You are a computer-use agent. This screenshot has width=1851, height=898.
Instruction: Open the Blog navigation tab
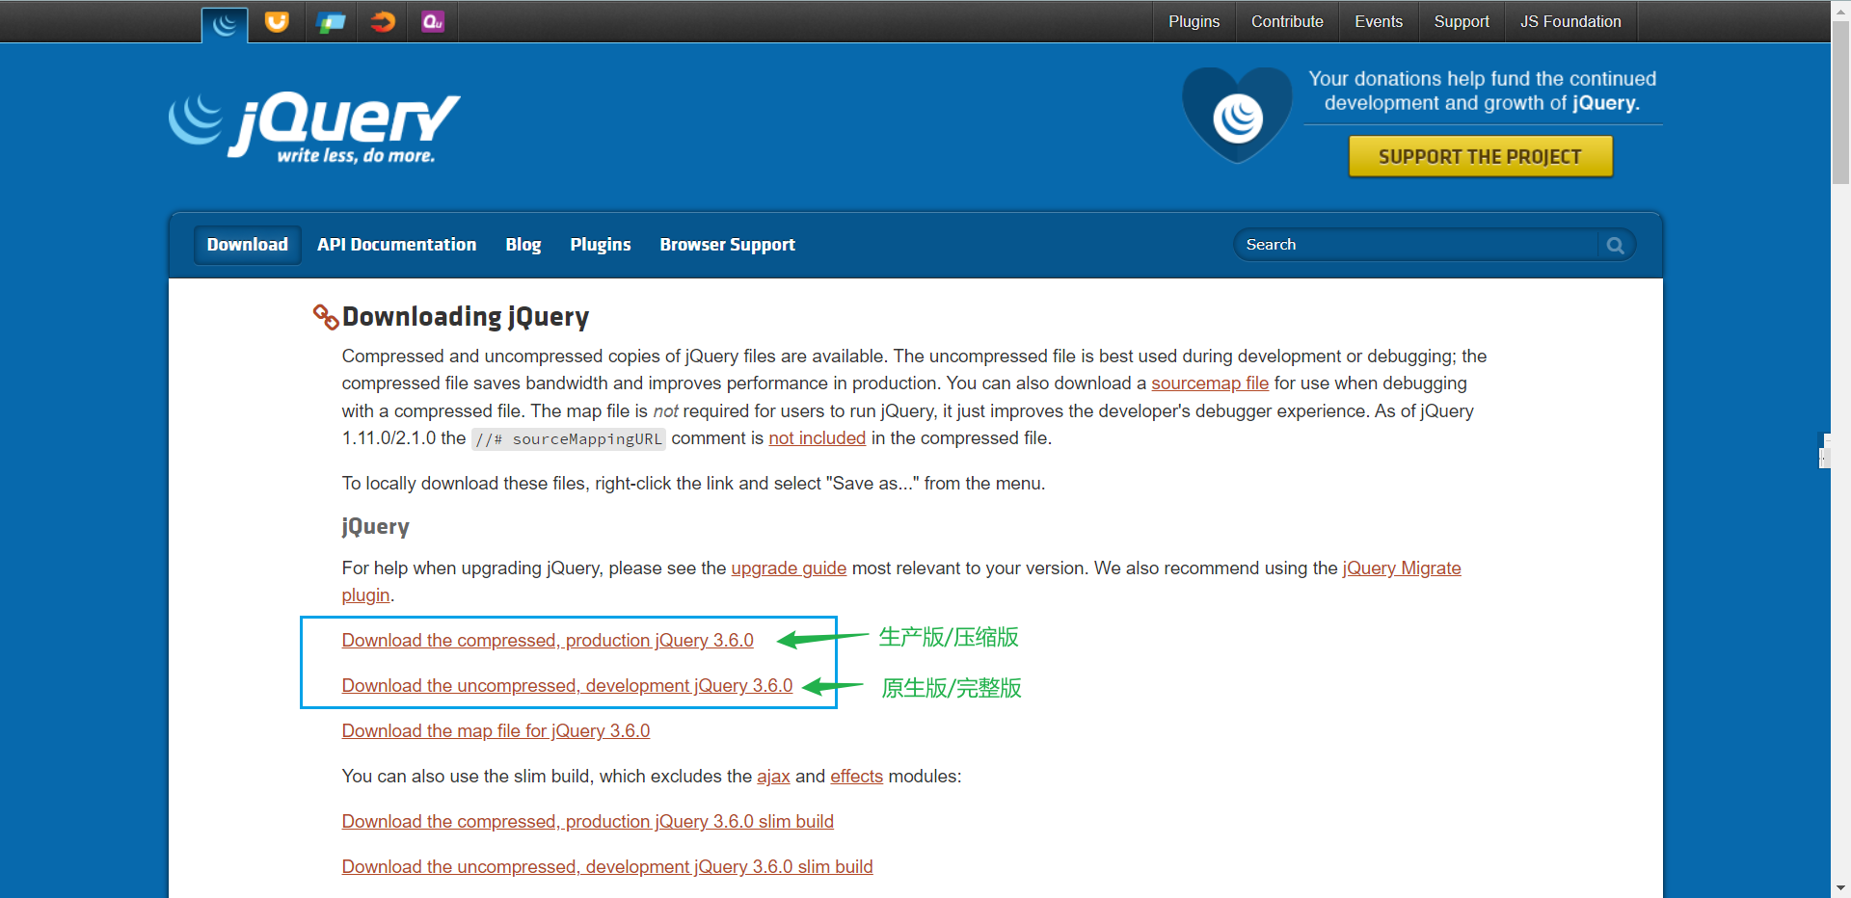click(x=523, y=245)
